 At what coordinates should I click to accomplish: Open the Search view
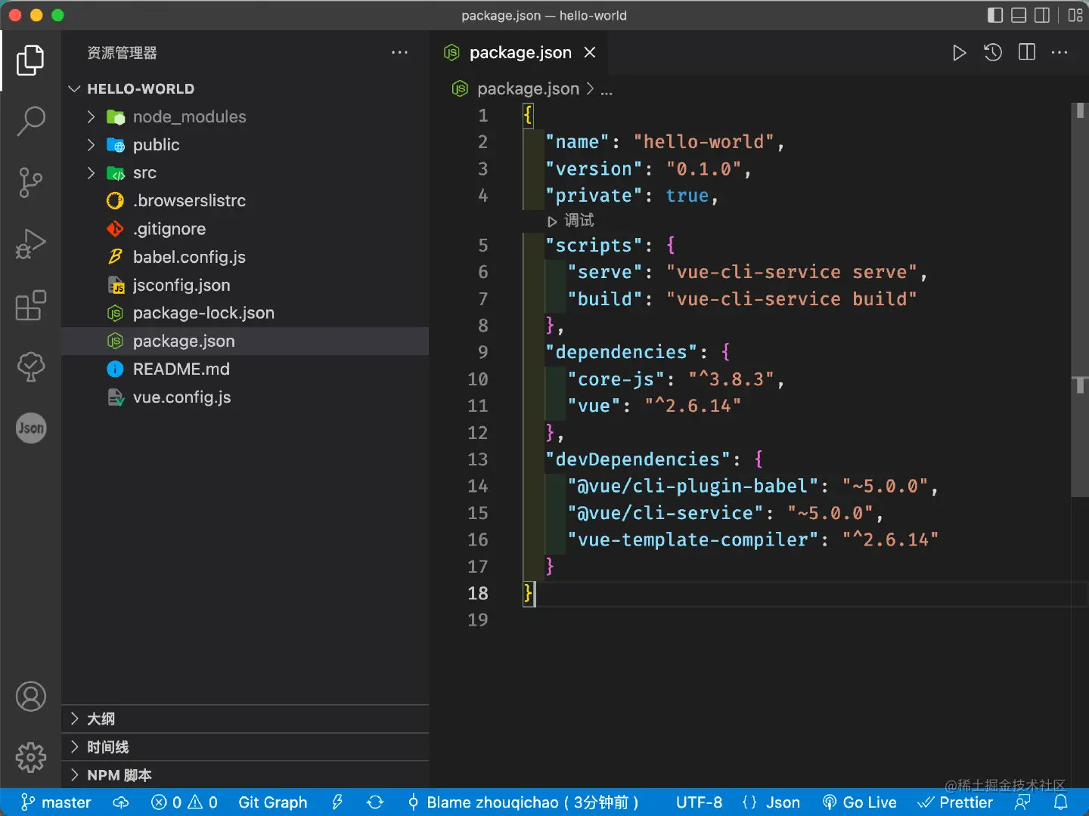[30, 121]
